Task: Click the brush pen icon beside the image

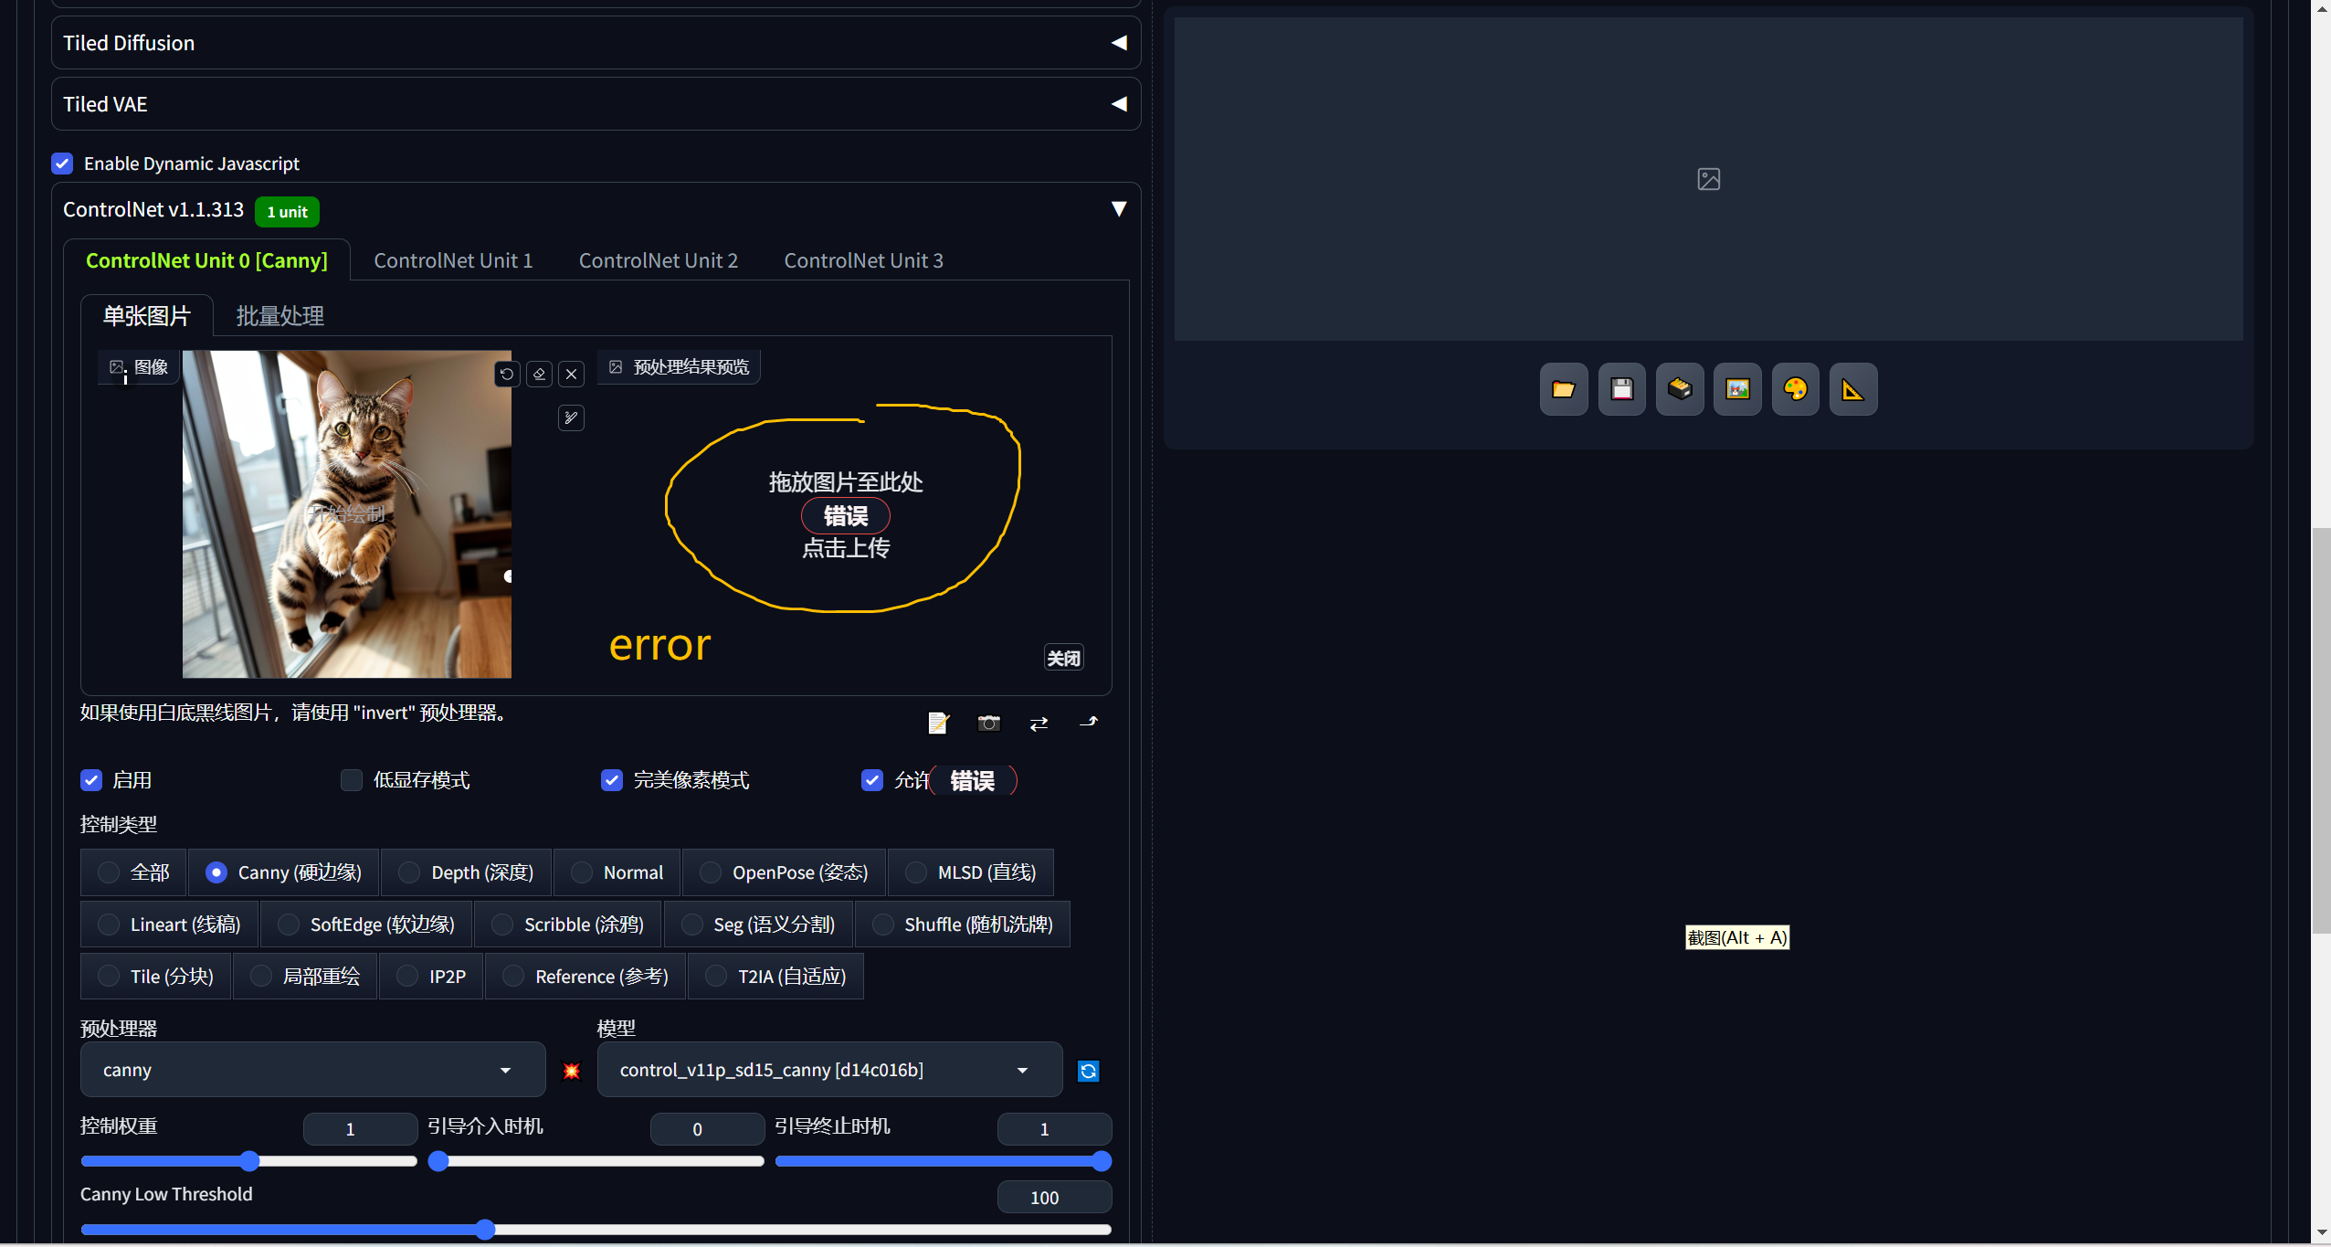Action: click(x=571, y=417)
